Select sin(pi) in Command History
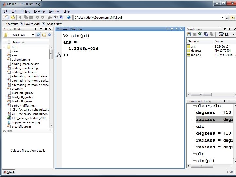 point(205,161)
